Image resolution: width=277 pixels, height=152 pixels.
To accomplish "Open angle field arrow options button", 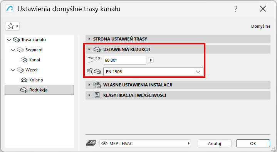I will [x=151, y=60].
